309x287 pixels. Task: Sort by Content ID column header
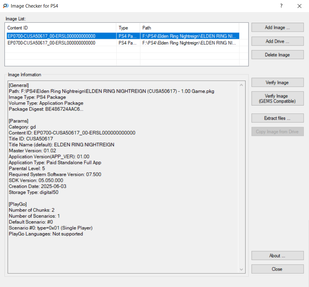coord(61,28)
